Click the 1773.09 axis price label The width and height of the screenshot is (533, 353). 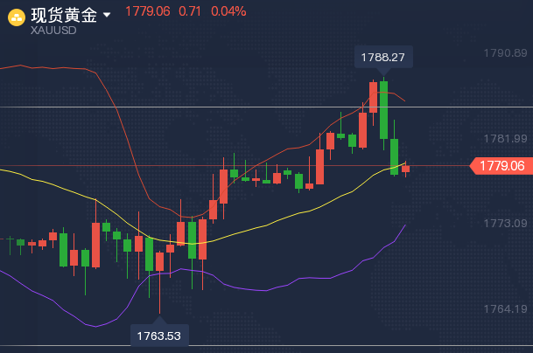click(x=505, y=224)
